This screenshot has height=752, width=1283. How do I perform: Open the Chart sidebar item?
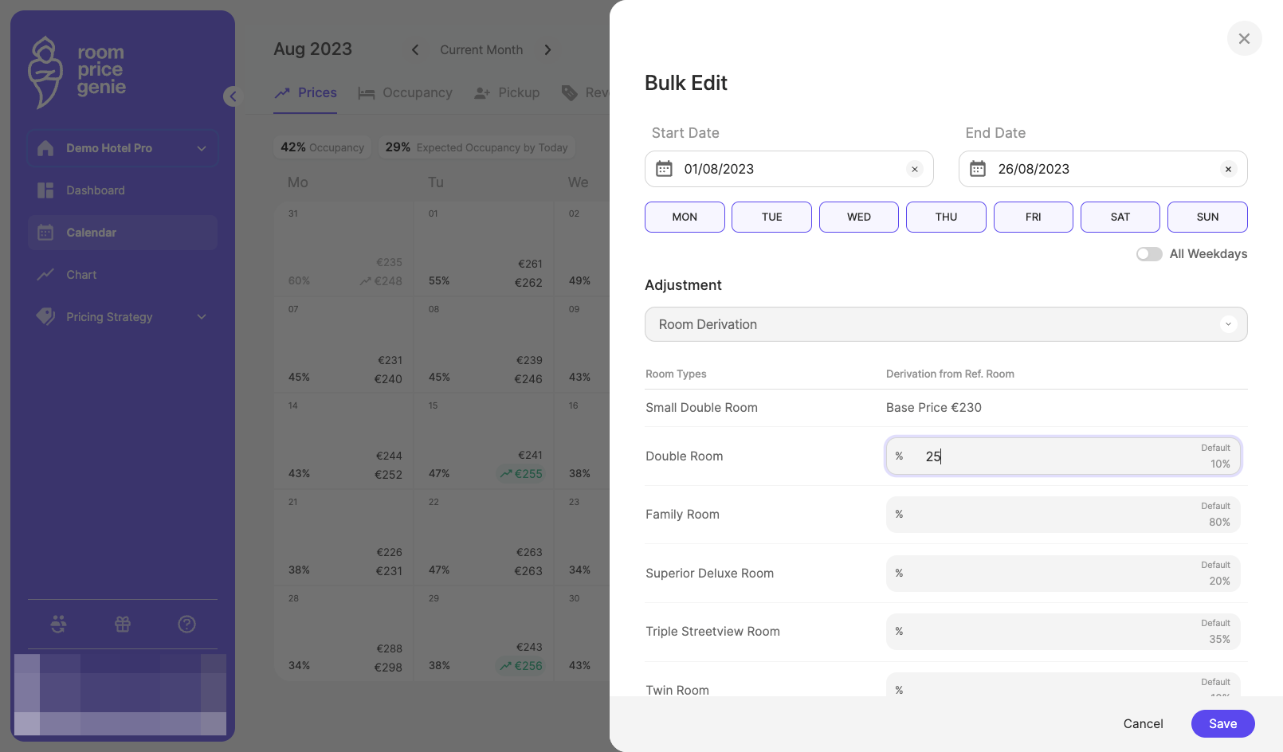(123, 275)
